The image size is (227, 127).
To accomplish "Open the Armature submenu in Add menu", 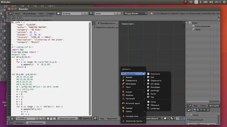I will (x=133, y=92).
